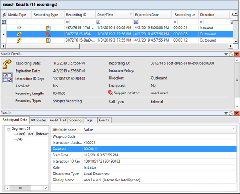Image resolution: width=240 pixels, height=194 pixels.
Task: Open the Events tab
Action: click(104, 120)
